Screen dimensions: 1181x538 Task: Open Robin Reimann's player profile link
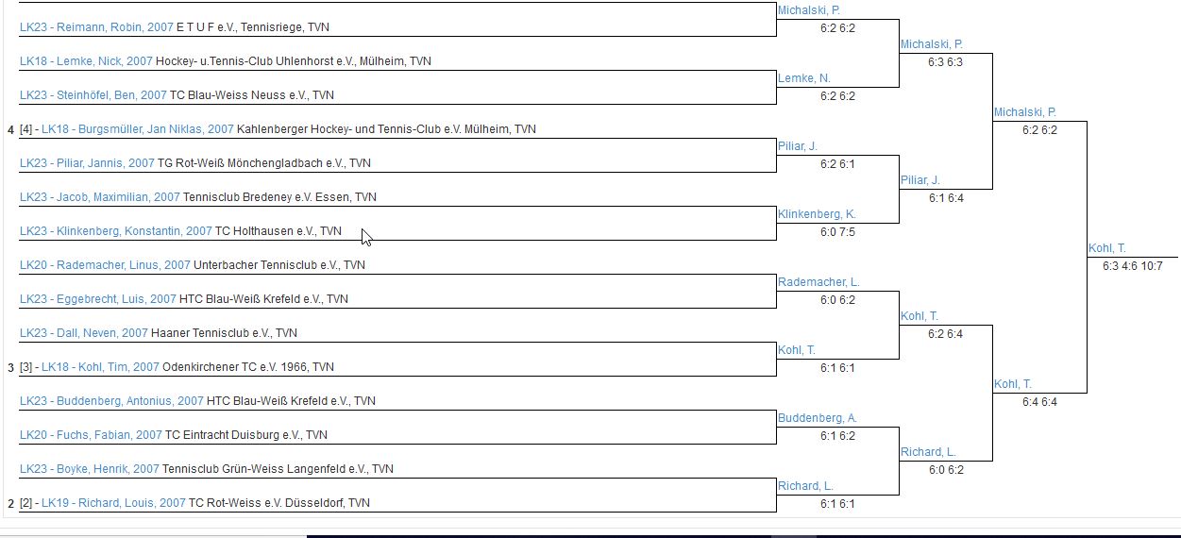[x=96, y=27]
